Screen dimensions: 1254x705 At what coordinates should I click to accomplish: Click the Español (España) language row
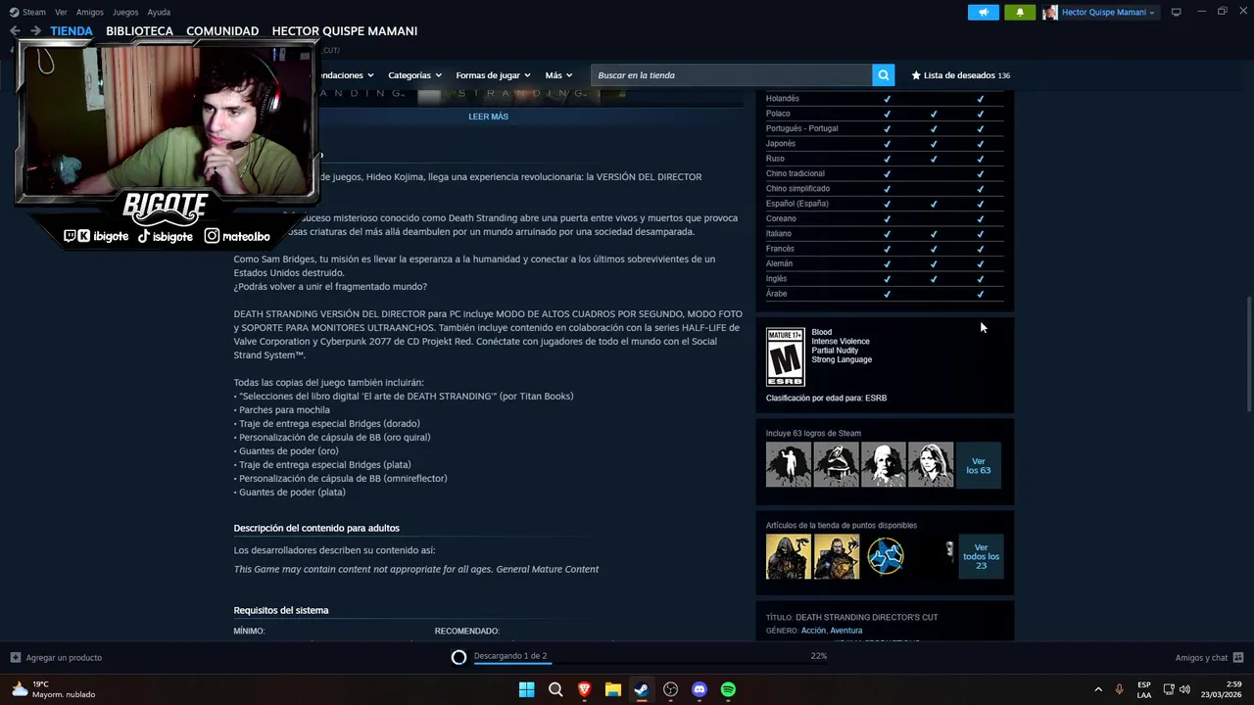[x=885, y=204]
